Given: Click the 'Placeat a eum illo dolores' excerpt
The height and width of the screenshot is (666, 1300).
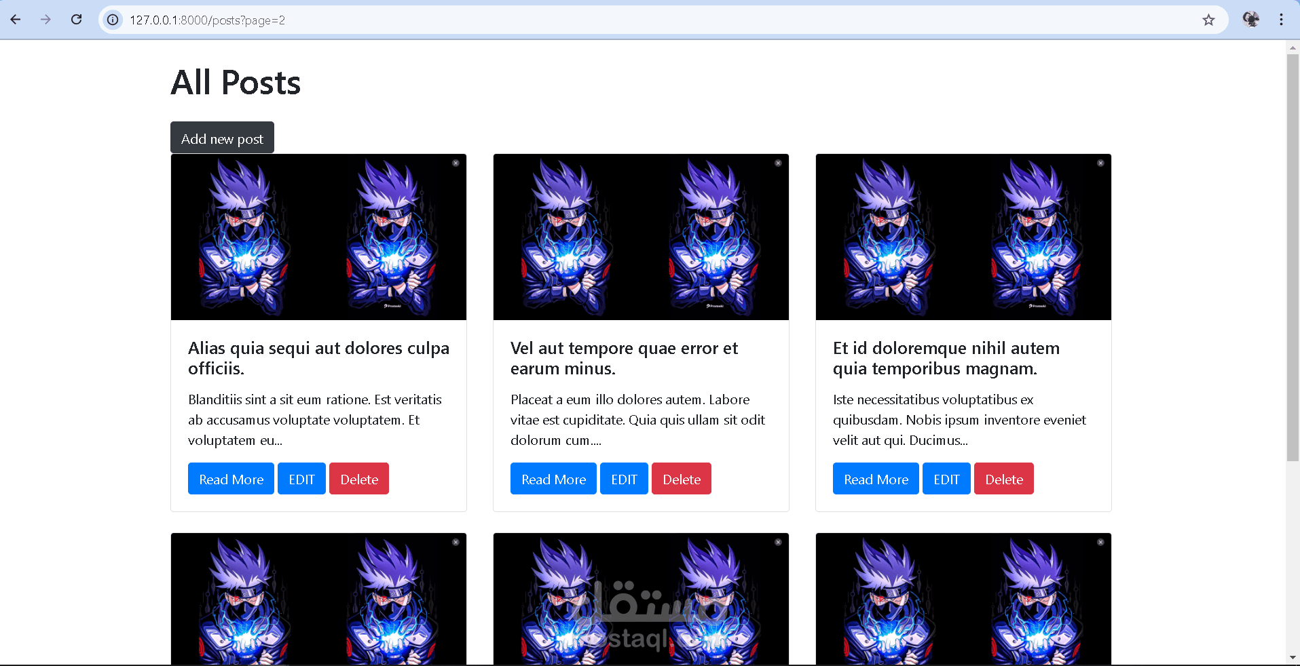Looking at the screenshot, I should (637, 420).
